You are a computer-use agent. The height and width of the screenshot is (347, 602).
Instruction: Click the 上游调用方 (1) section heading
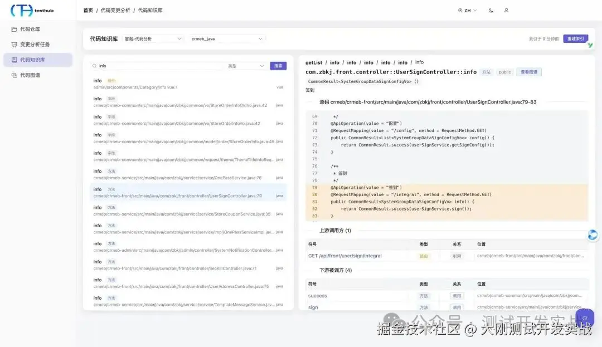coord(335,231)
